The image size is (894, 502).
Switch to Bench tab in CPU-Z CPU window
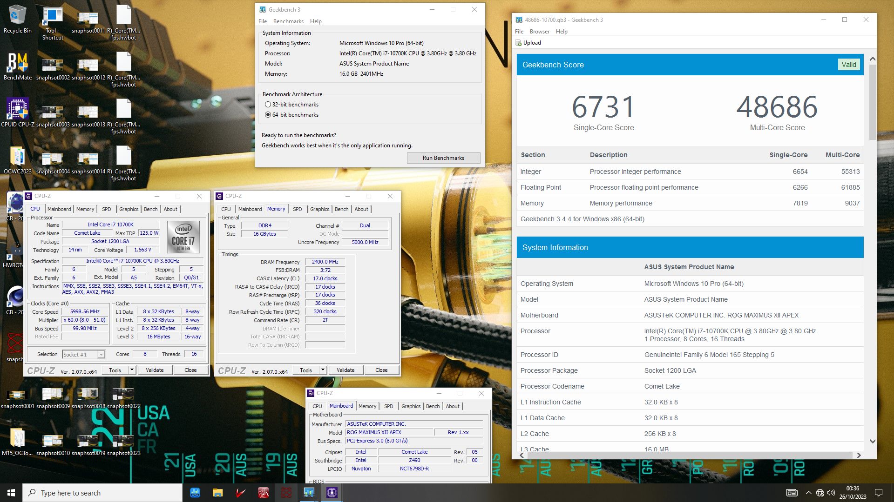[x=150, y=209]
